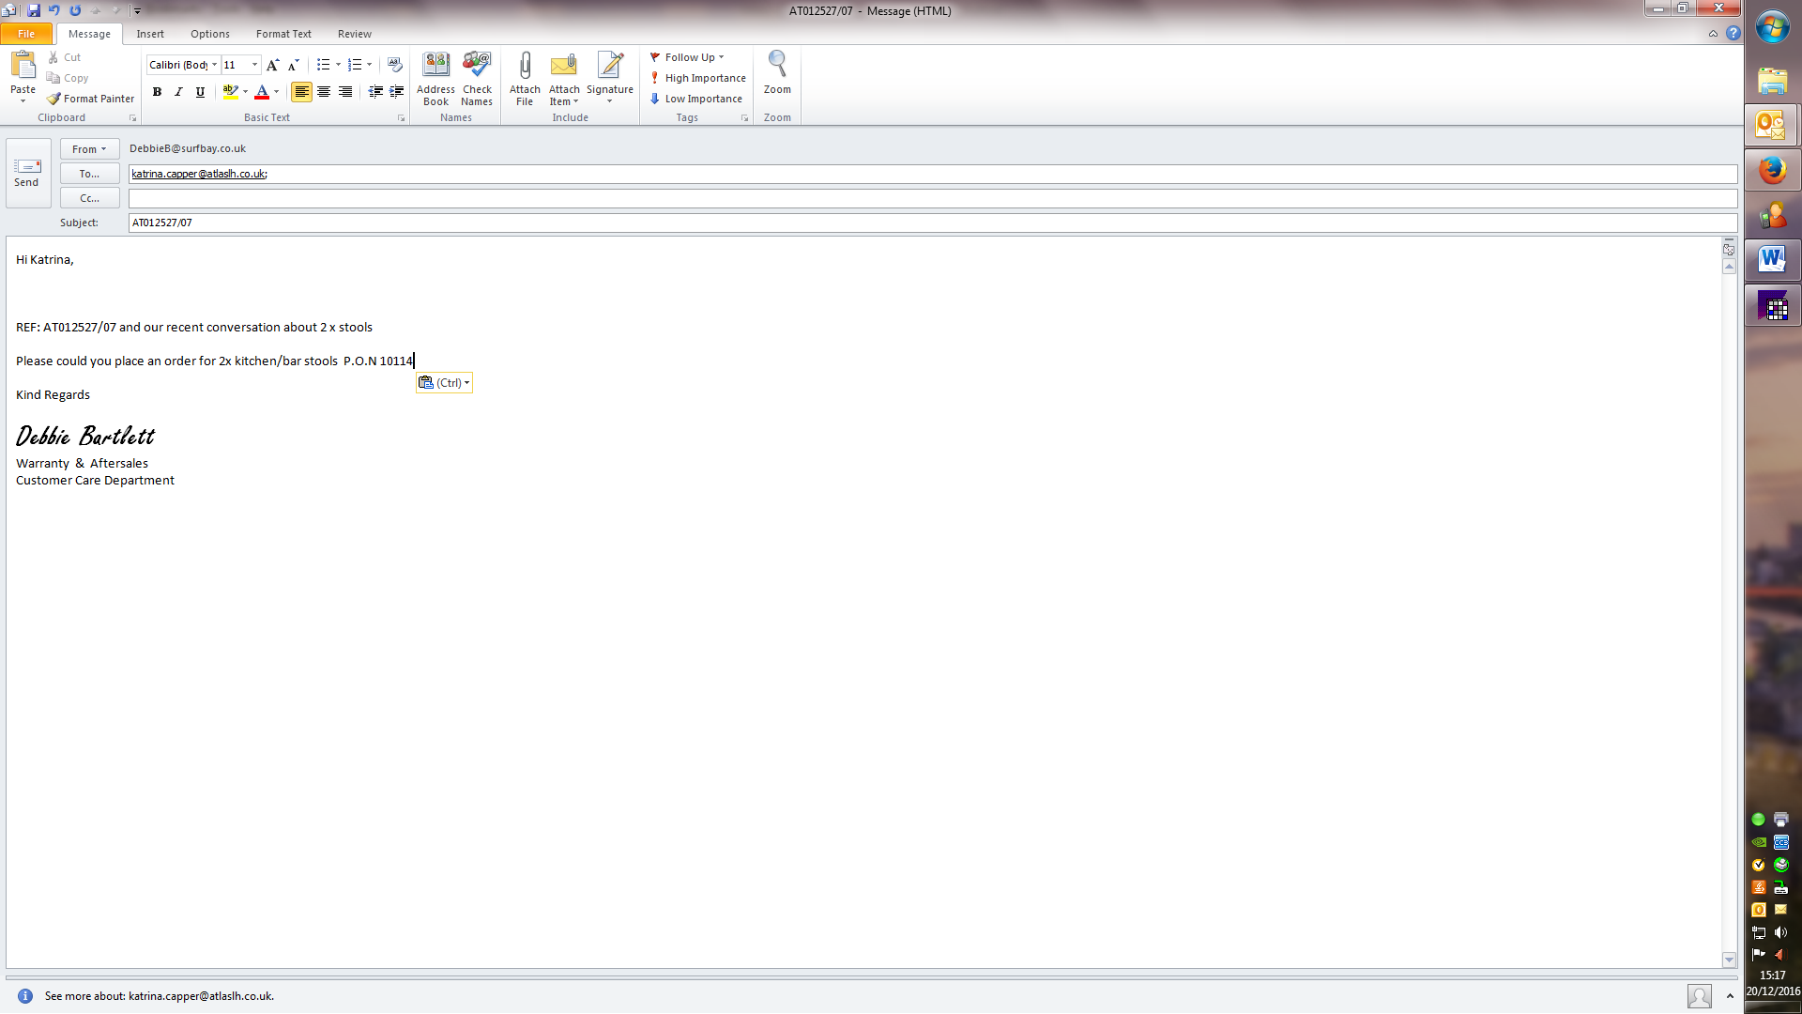Switch to the Insert tab

tap(149, 34)
